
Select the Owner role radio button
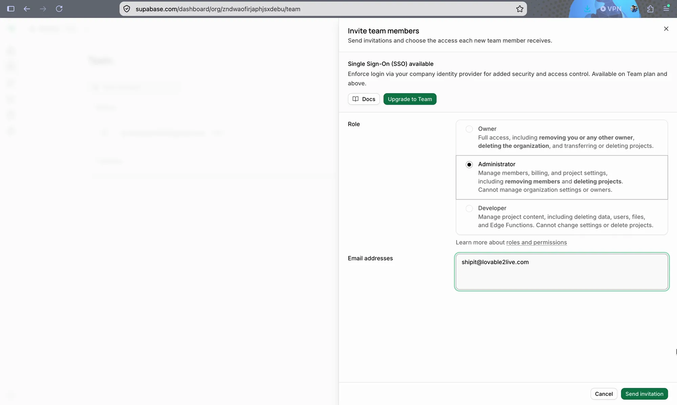coord(469,129)
